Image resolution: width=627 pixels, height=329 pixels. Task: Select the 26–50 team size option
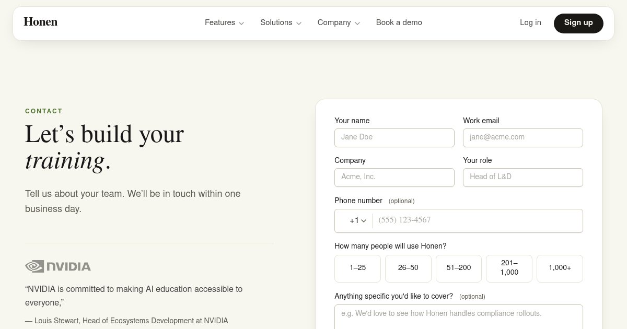coord(408,268)
